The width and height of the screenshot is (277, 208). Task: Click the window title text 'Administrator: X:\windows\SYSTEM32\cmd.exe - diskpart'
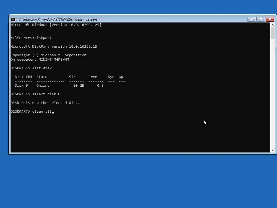[57, 19]
